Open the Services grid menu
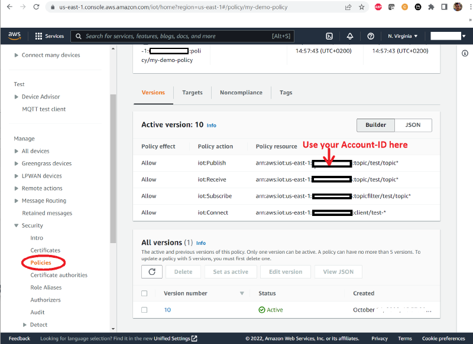Screen dimensions: 473x344 (38, 36)
